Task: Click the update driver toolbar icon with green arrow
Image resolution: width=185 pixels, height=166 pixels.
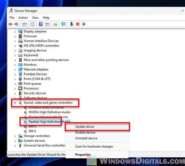Action: pos(72,24)
